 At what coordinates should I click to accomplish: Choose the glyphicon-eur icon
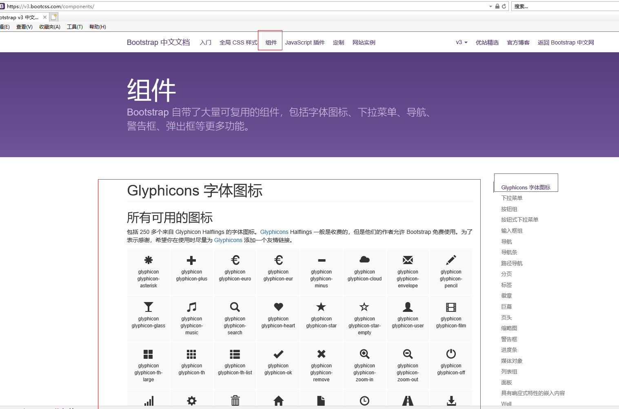tap(278, 260)
